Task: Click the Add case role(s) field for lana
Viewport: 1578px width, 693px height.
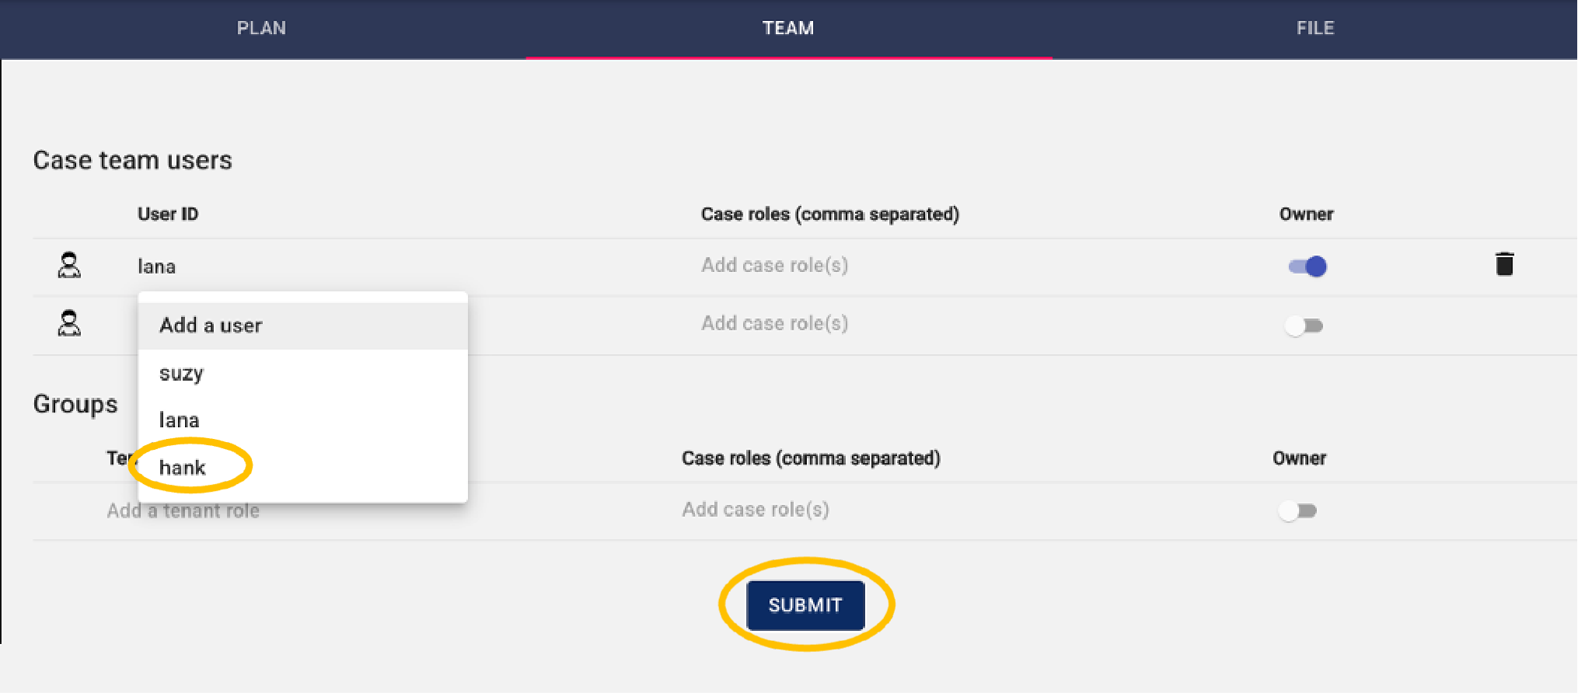Action: pos(774,265)
